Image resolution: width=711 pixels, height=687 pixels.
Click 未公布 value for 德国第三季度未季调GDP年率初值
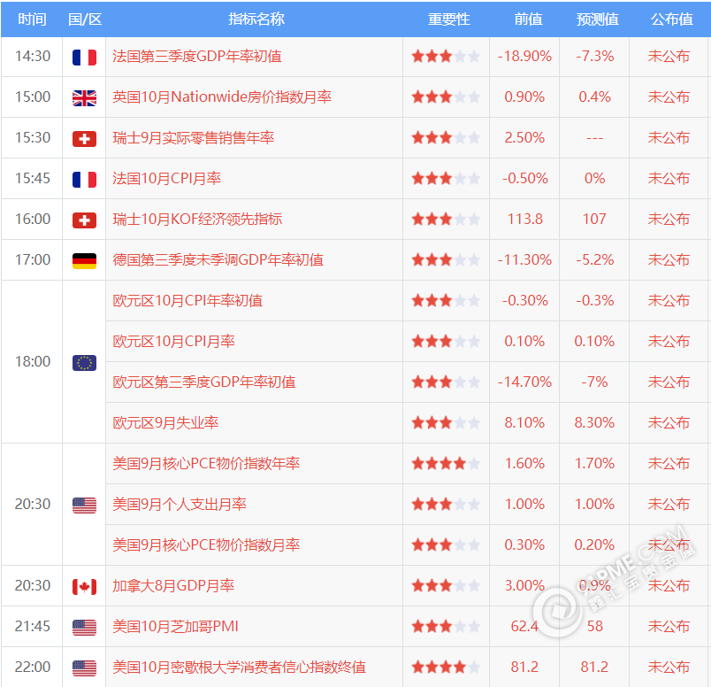coord(669,260)
